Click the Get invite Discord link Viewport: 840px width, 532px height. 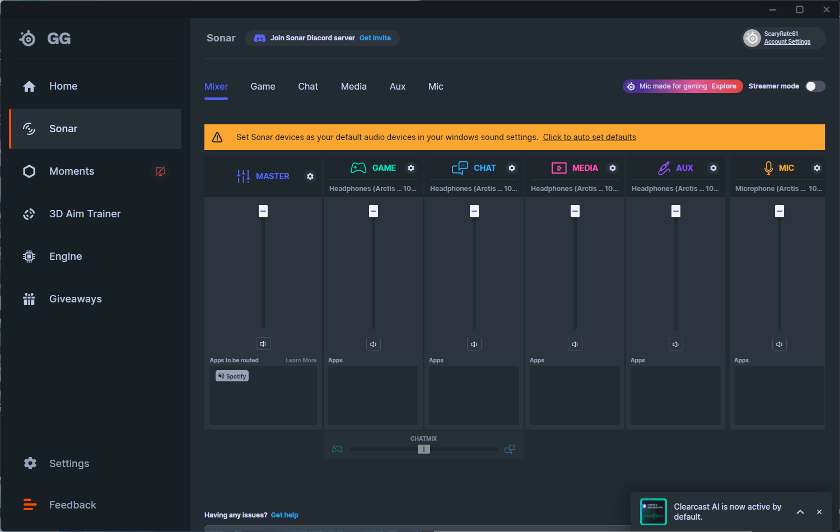coord(375,38)
